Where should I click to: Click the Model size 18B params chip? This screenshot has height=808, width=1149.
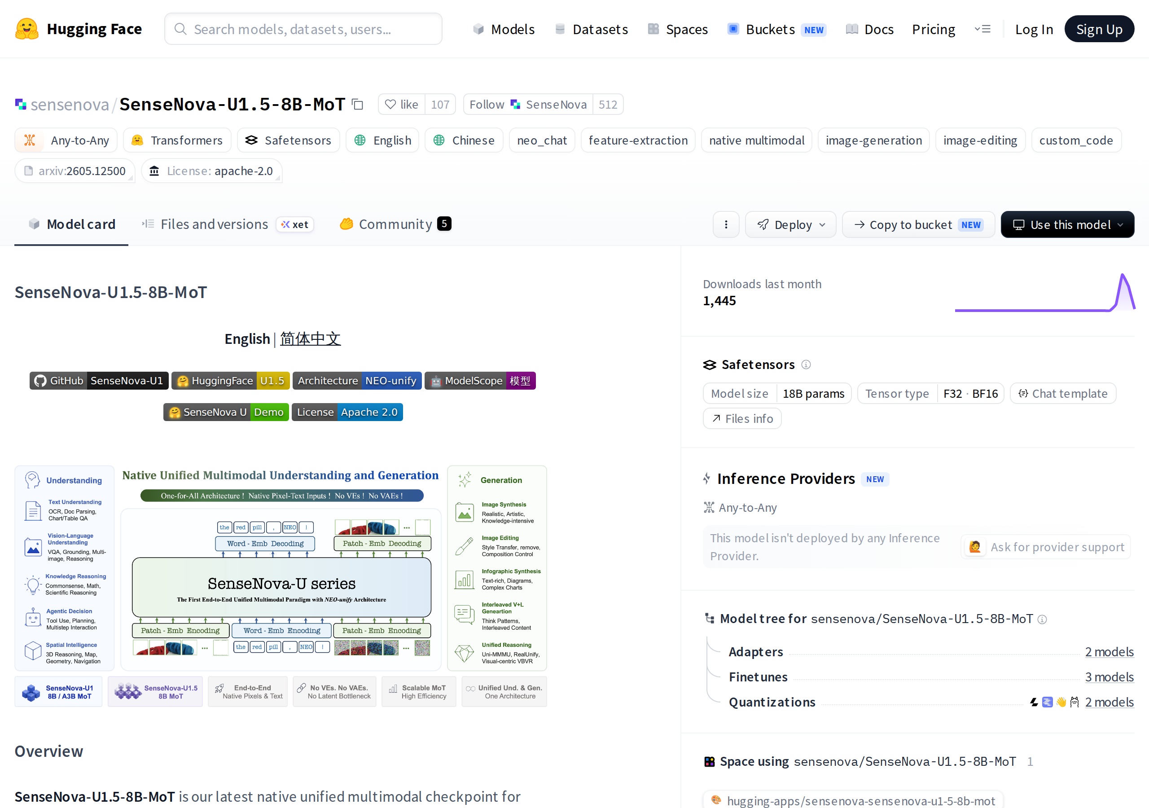[777, 394]
